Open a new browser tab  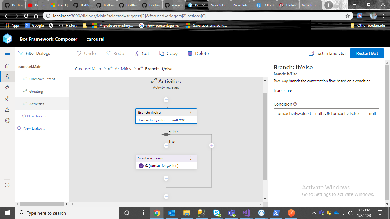coord(328,5)
